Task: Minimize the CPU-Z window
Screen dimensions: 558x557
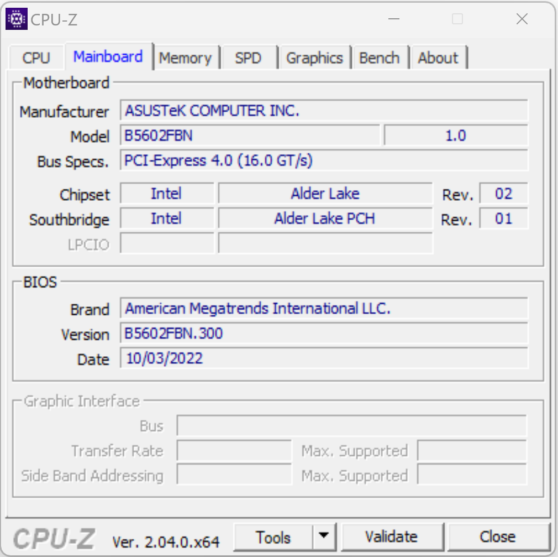Action: pyautogui.click(x=394, y=19)
